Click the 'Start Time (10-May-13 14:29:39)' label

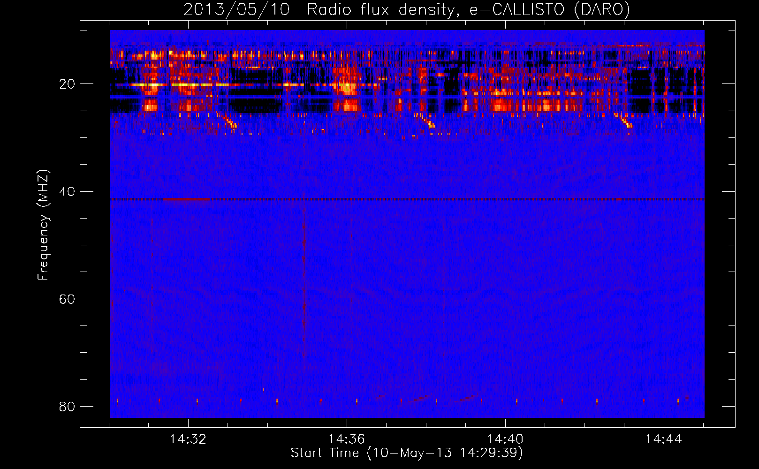(407, 453)
